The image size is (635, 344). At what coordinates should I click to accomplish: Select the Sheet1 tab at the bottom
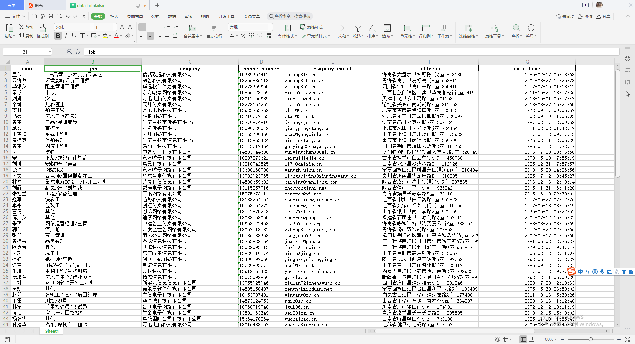click(x=51, y=331)
